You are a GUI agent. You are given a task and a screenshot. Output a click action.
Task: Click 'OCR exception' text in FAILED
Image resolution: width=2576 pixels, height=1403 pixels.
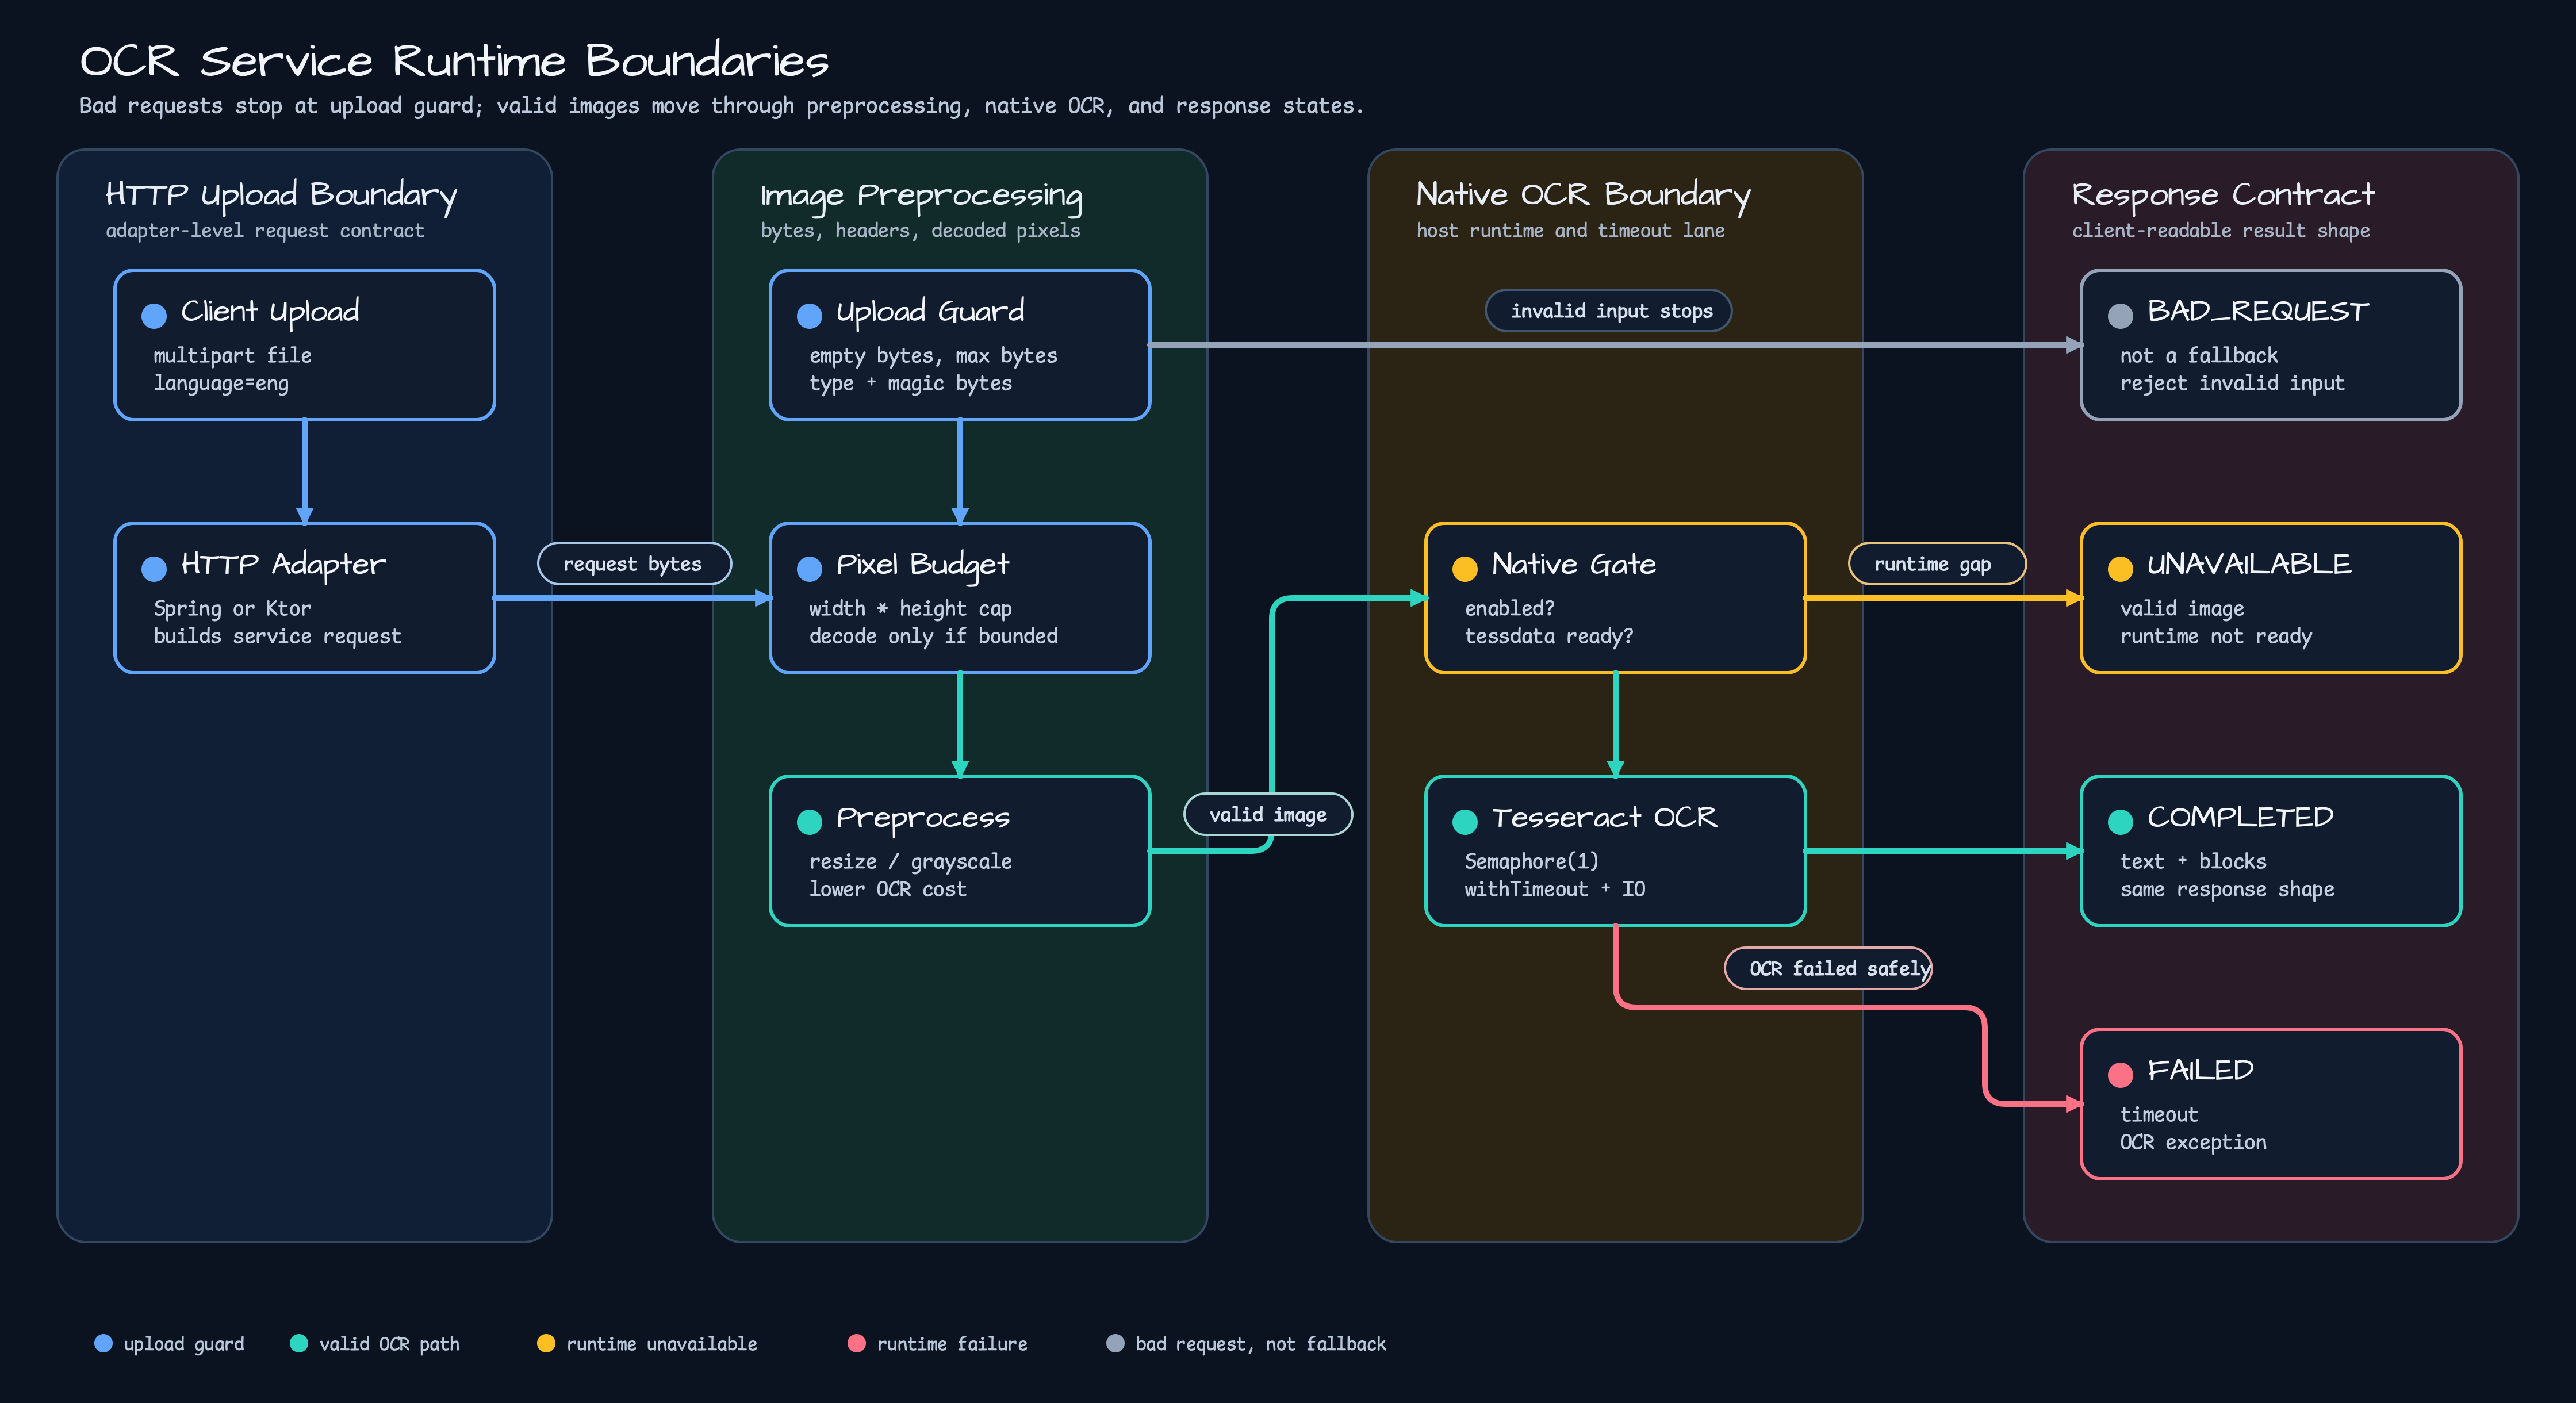2193,1142
